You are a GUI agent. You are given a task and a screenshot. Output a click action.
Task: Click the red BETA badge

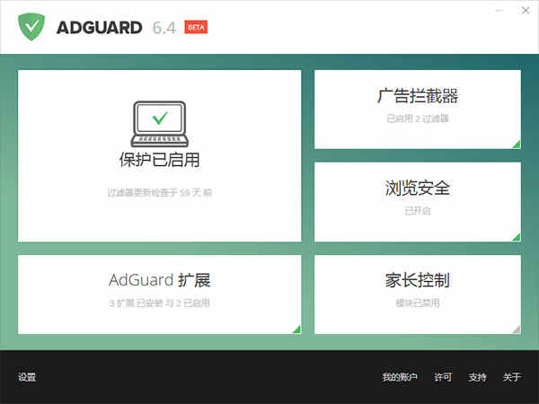click(x=196, y=27)
